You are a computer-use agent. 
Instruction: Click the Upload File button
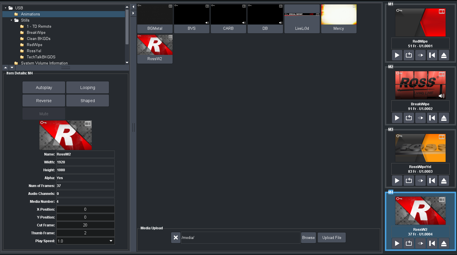click(x=332, y=237)
